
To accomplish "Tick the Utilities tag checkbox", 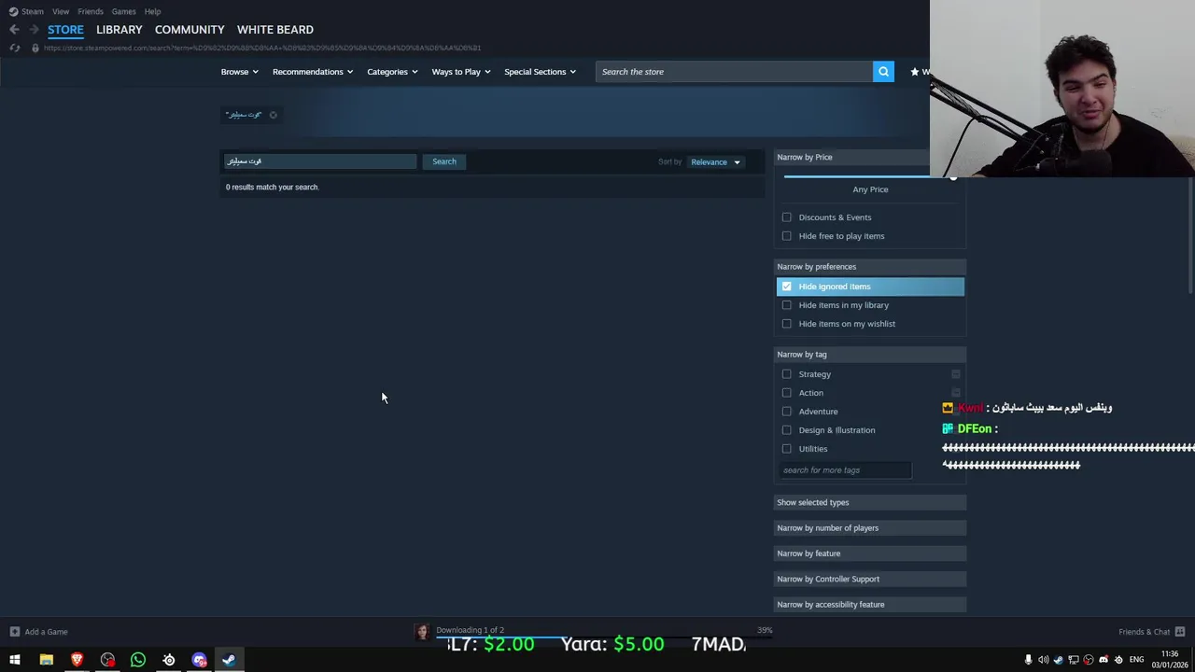I will (x=787, y=449).
